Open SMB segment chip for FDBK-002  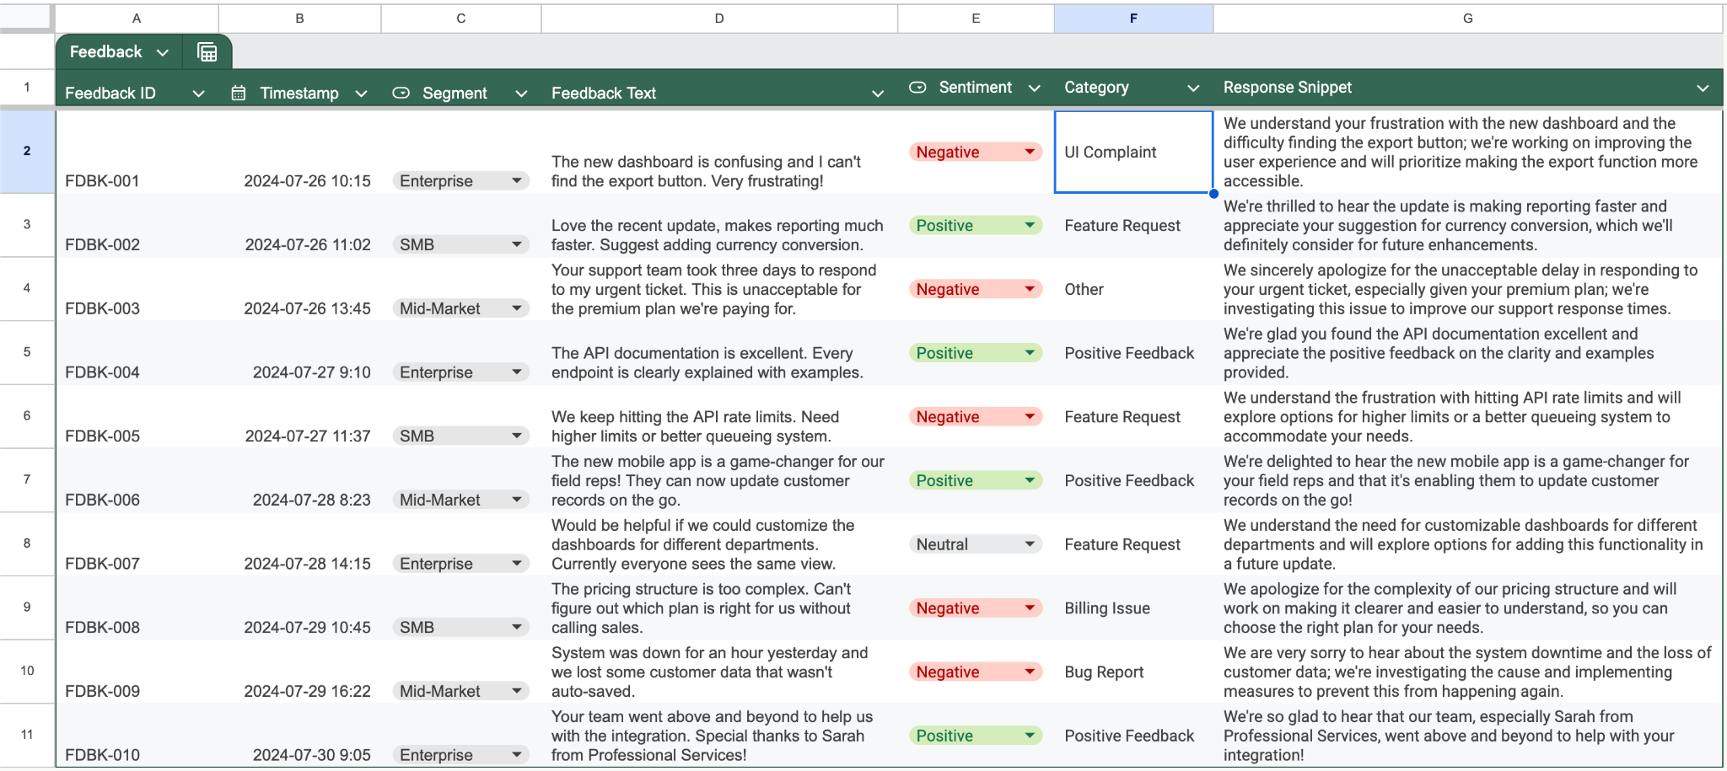(x=460, y=245)
